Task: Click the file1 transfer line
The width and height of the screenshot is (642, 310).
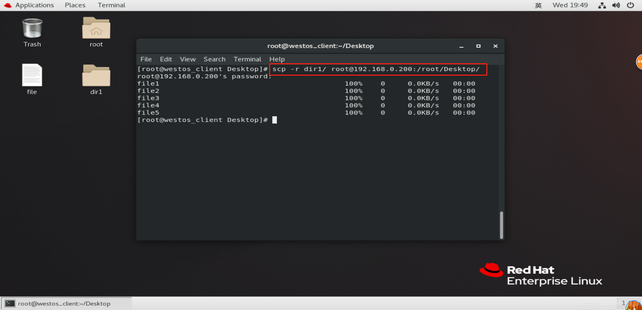Action: pos(306,84)
